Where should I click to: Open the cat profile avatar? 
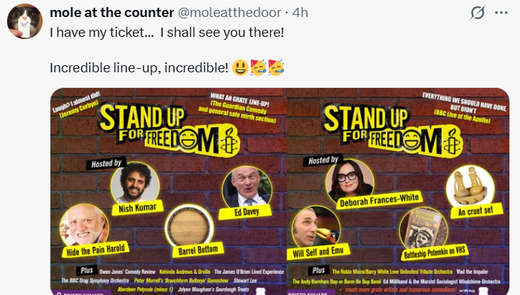25,21
